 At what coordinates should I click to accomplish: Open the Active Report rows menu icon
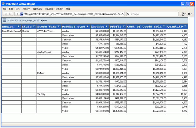pos(4,20)
